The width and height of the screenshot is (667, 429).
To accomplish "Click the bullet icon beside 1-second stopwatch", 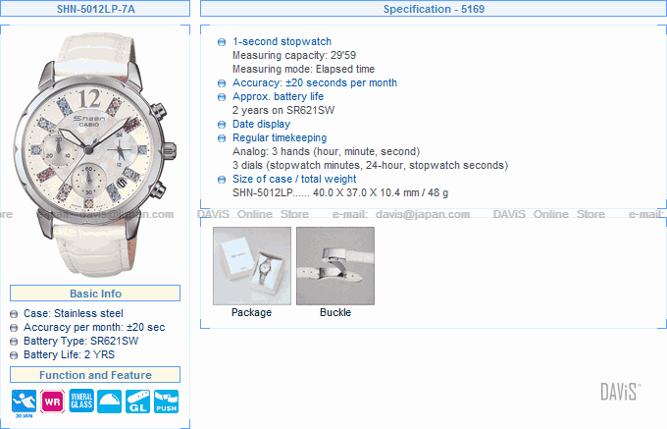I will click(x=222, y=42).
